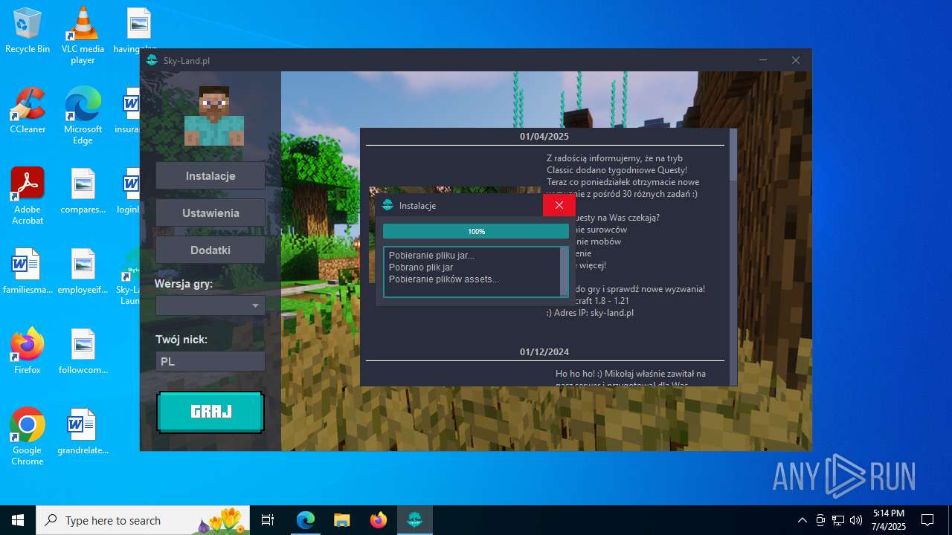
Task: Open followcom... image file on desktop
Action: tap(83, 351)
